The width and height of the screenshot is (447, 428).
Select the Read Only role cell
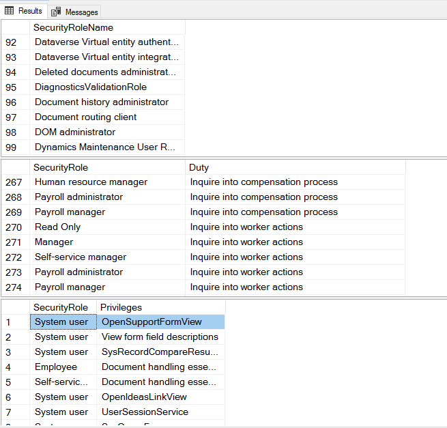[x=107, y=227]
